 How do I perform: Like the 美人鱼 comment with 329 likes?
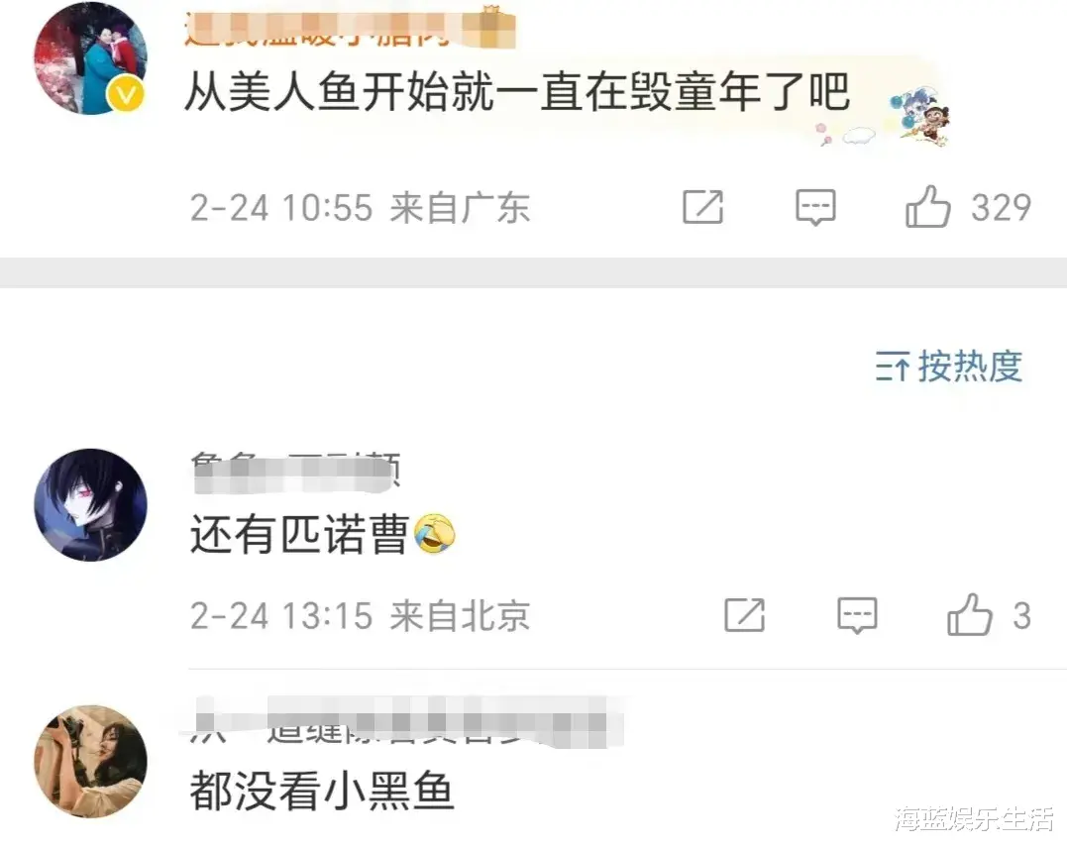click(927, 207)
